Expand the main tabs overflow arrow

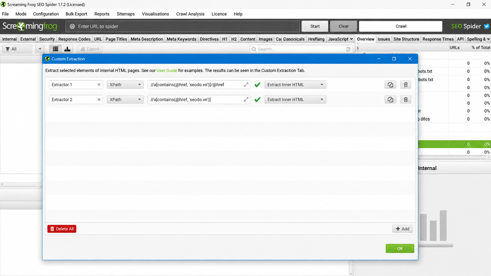coord(352,39)
